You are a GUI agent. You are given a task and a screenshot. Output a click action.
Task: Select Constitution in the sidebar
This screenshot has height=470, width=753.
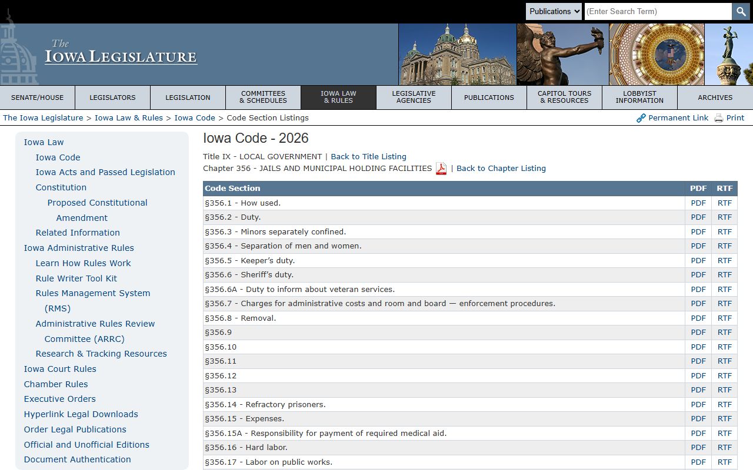pyautogui.click(x=61, y=187)
